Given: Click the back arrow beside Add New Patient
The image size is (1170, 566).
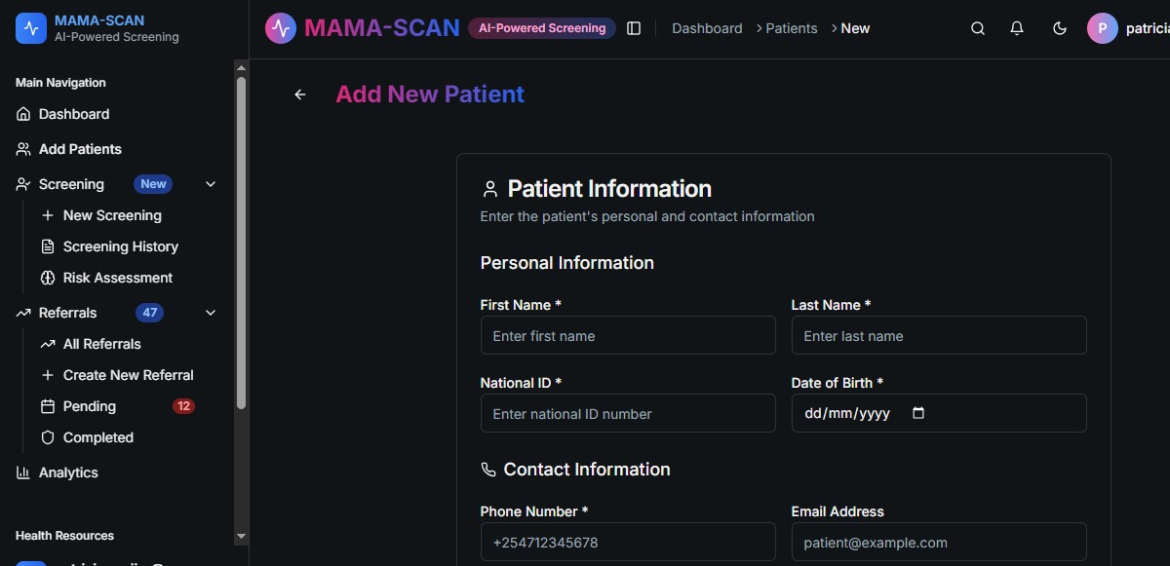Looking at the screenshot, I should (300, 94).
